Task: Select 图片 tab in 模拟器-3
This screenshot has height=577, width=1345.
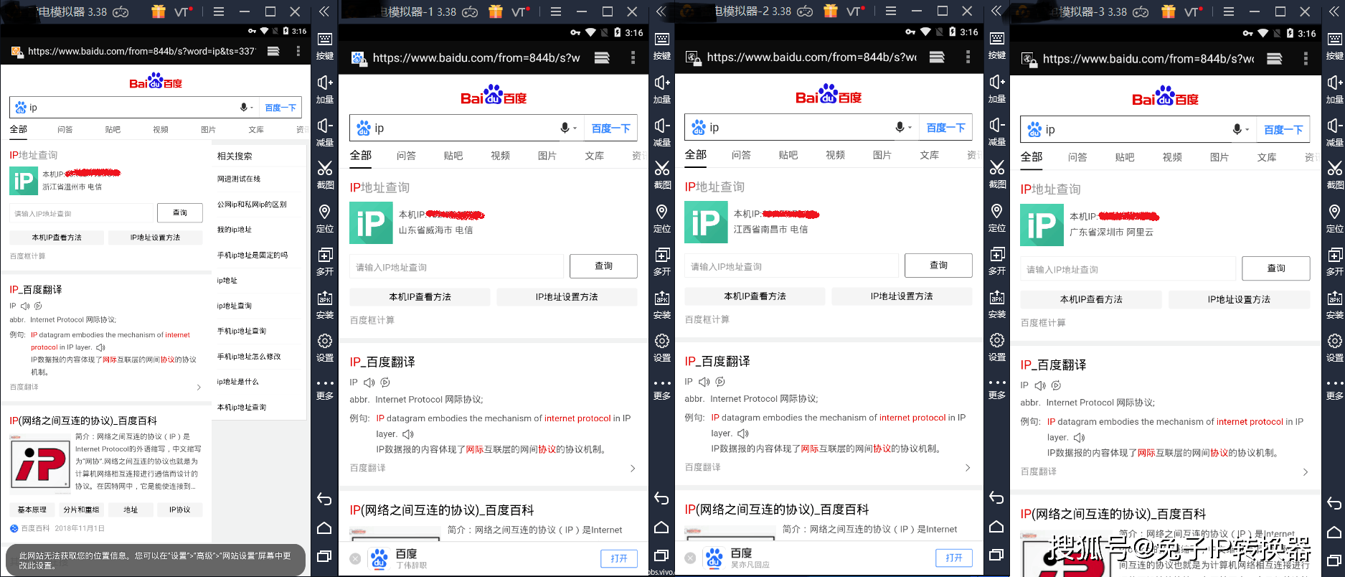Action: [1219, 156]
